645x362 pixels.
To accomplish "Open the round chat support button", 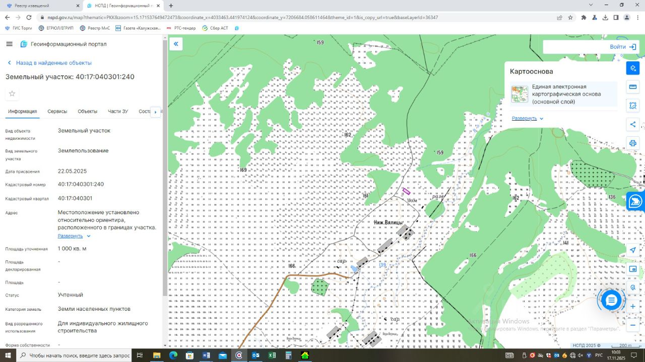I will pos(611,300).
